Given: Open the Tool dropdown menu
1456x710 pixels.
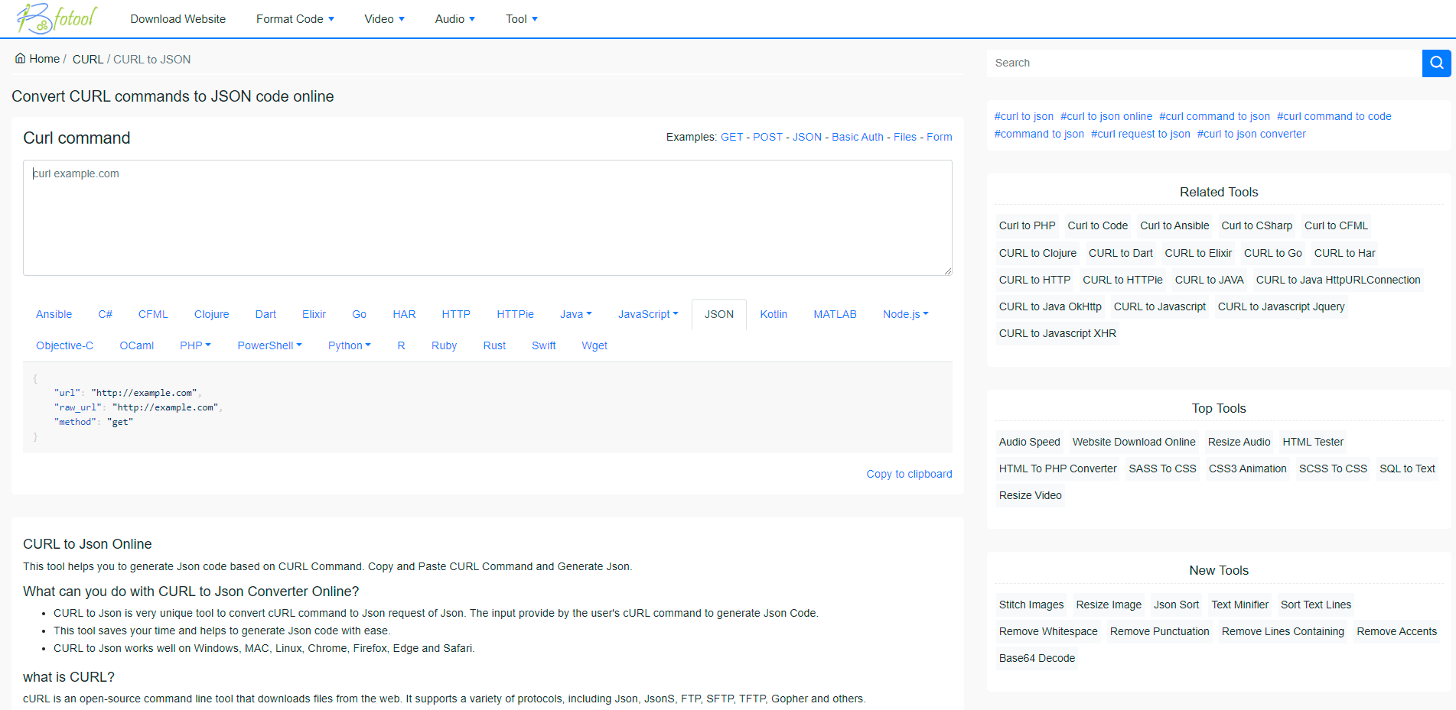Looking at the screenshot, I should [521, 18].
